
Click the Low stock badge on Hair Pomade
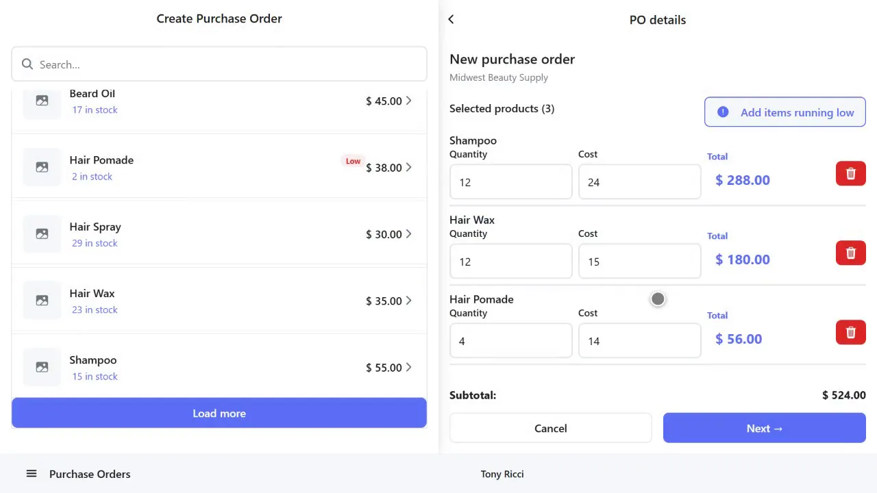(353, 161)
